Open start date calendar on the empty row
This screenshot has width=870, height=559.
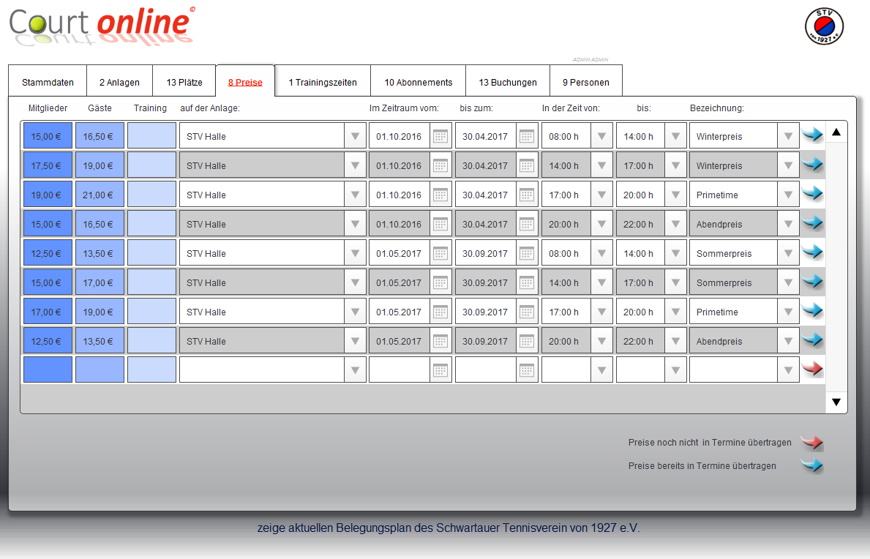tap(440, 370)
